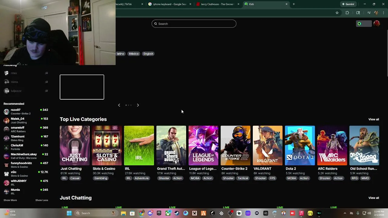Open the Slots & Casino category thumbnail
The image size is (388, 218).
click(107, 145)
